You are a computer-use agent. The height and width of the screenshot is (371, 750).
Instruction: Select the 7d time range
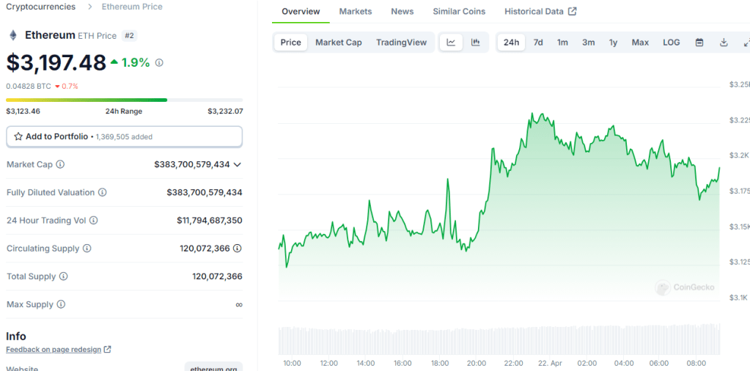[538, 43]
